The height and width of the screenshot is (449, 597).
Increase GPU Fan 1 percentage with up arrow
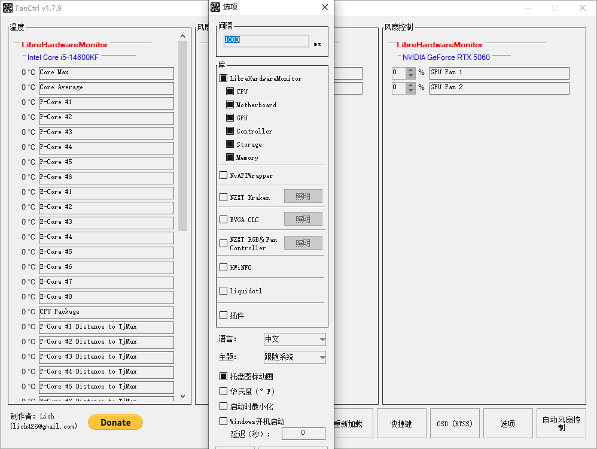410,70
